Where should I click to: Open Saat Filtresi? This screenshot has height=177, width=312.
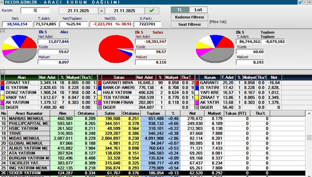coord(189,24)
